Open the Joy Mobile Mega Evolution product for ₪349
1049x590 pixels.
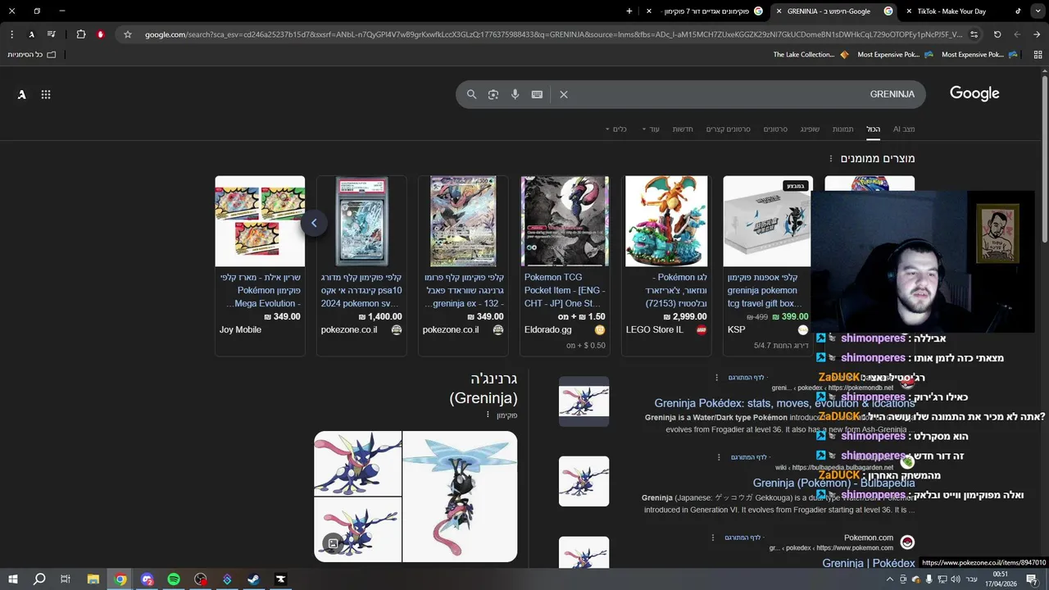pyautogui.click(x=260, y=265)
